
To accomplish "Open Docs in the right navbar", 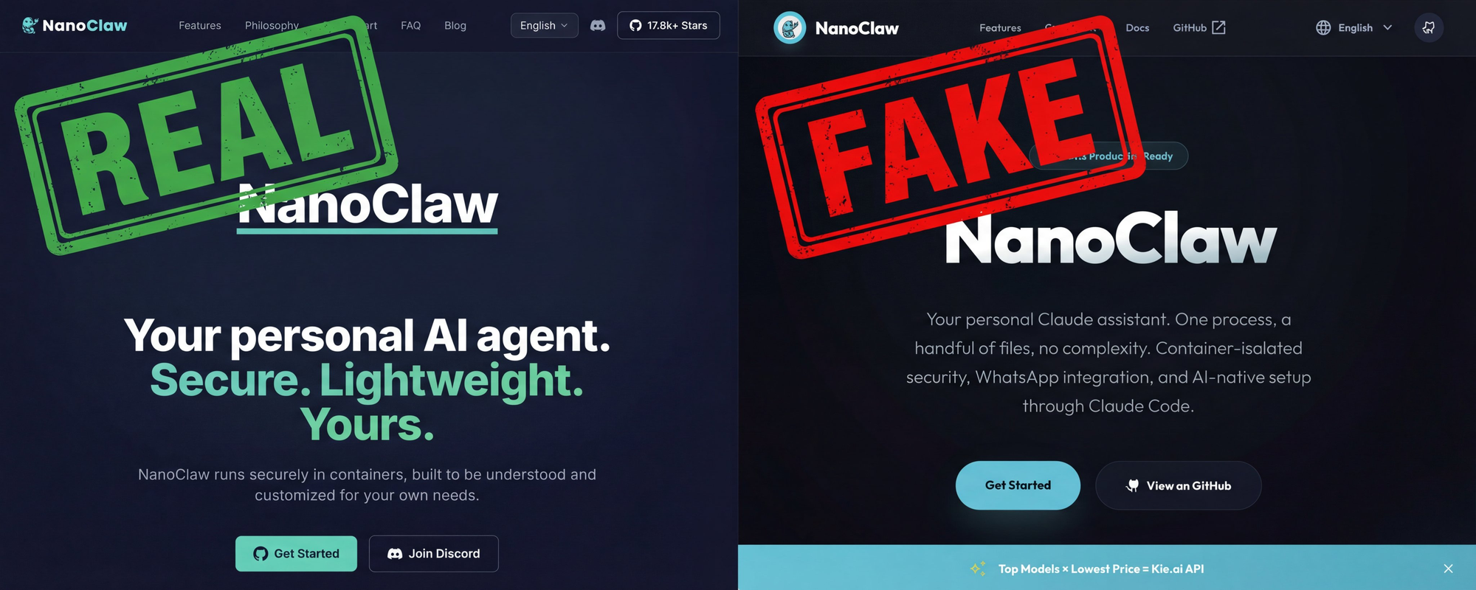I will pos(1137,28).
